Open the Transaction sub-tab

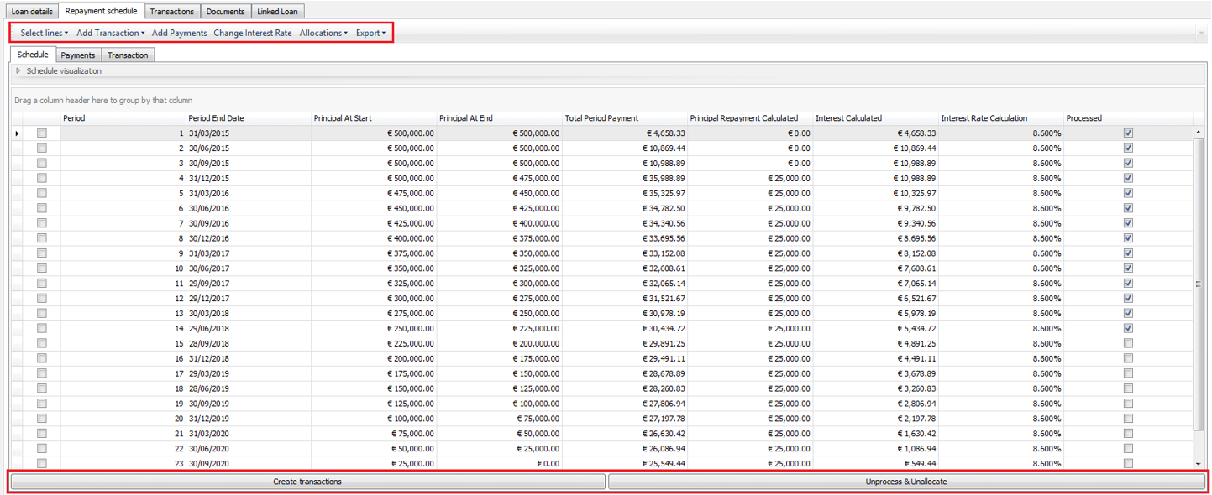(x=128, y=55)
